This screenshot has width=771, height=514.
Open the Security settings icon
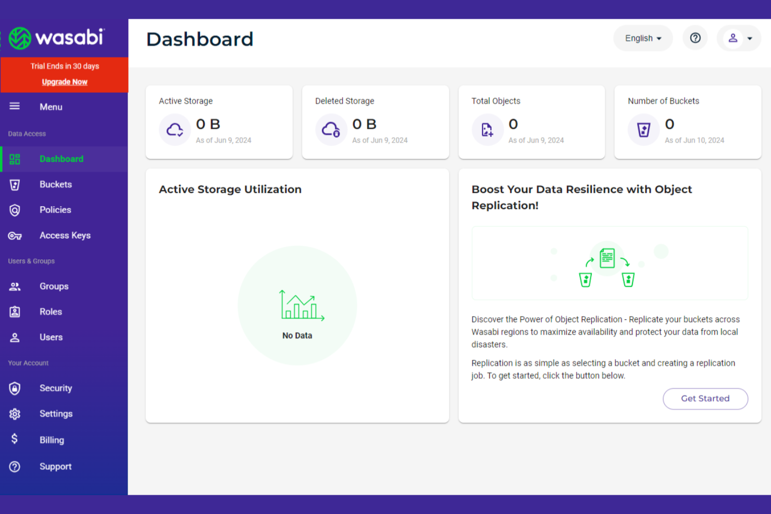pos(15,388)
